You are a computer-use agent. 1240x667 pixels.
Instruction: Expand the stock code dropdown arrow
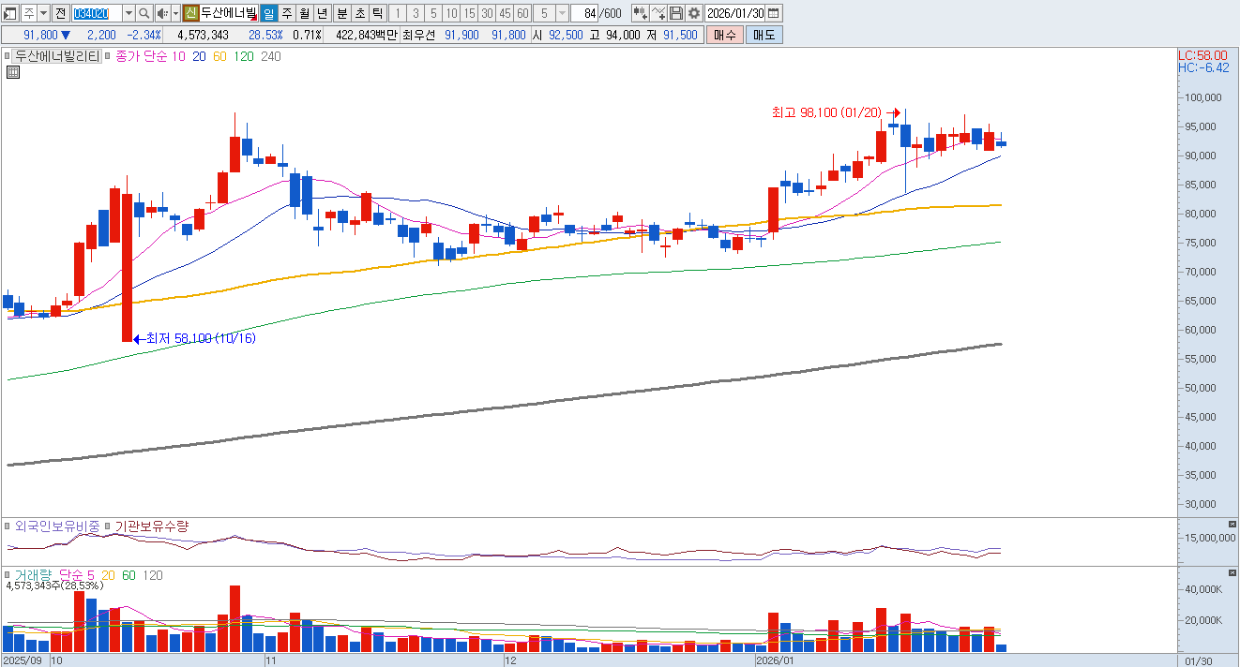coord(129,13)
